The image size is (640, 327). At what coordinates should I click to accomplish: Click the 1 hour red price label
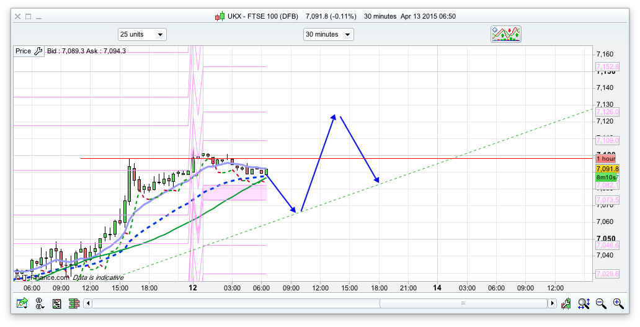click(x=606, y=159)
